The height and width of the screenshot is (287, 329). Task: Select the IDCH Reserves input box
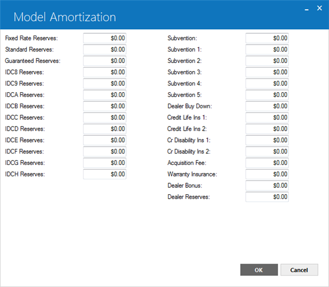tap(105, 174)
